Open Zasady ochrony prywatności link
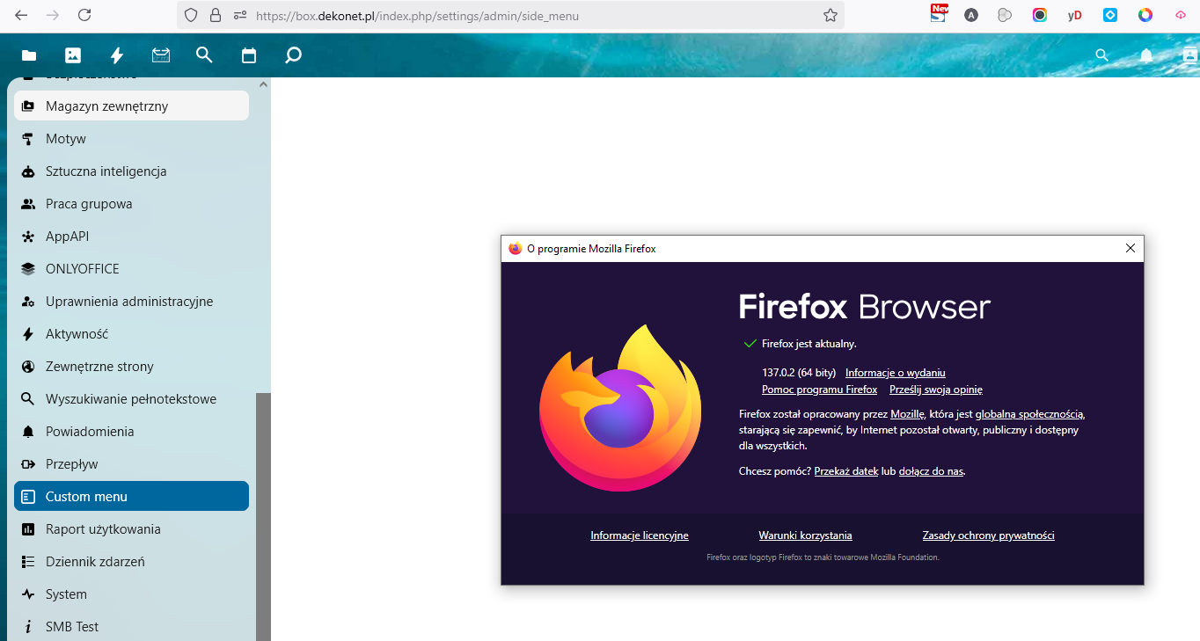 988,535
